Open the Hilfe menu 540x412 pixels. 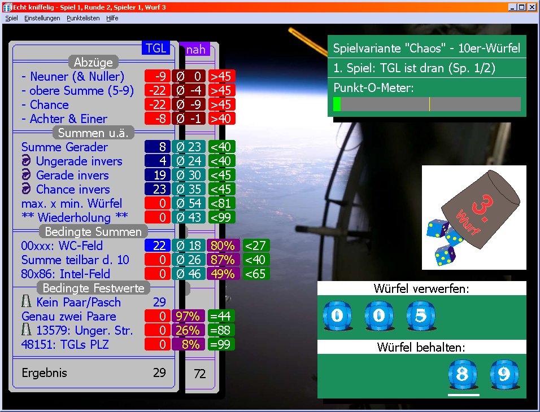coord(112,18)
